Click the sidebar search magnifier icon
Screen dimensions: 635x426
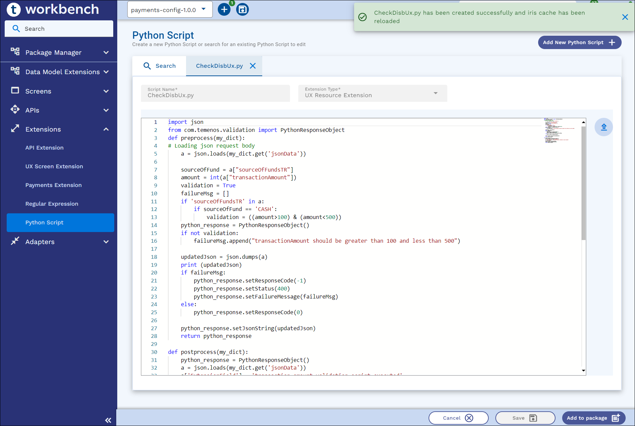tap(16, 29)
